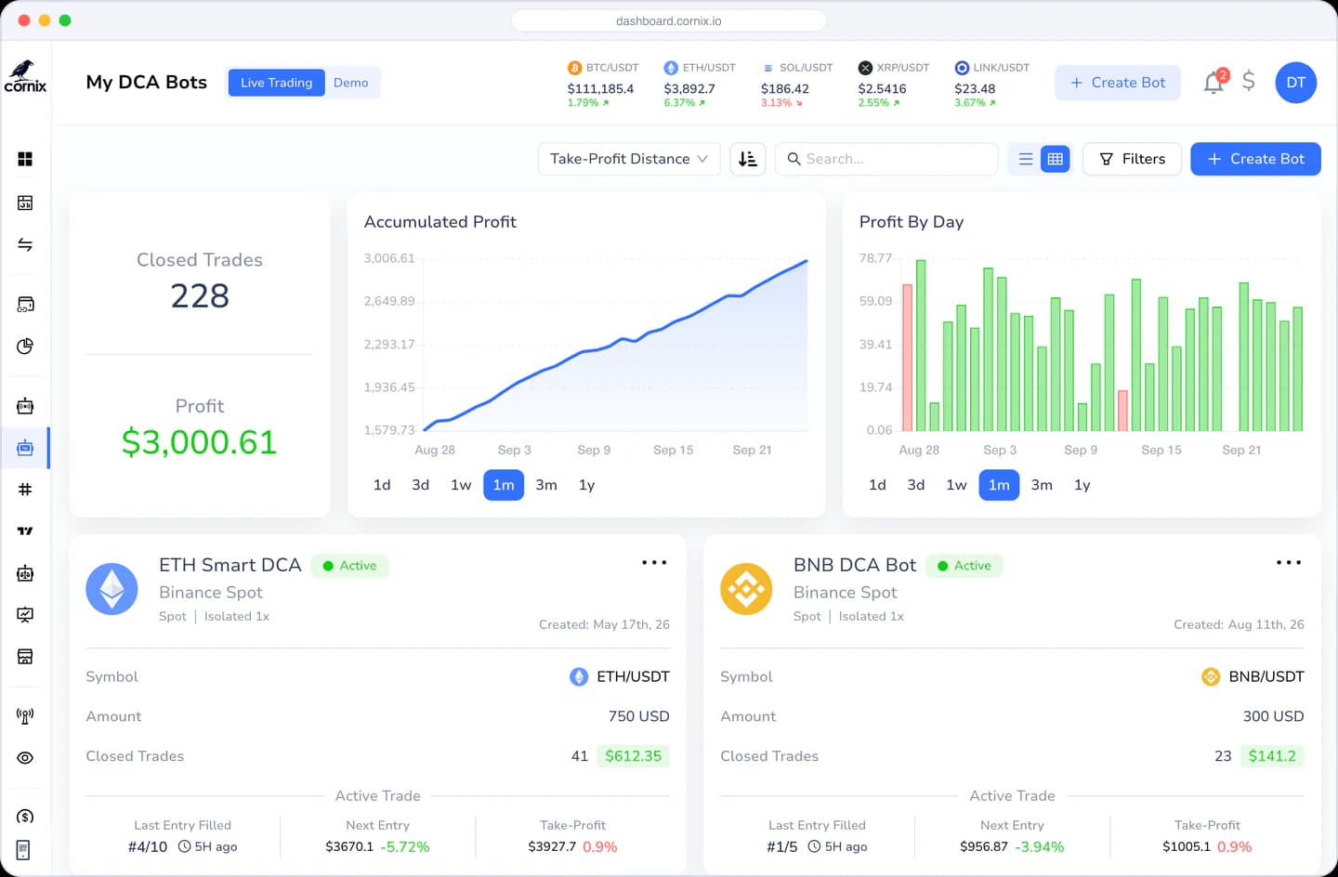Click the $141.2 profit badge
1338x877 pixels.
(1272, 756)
